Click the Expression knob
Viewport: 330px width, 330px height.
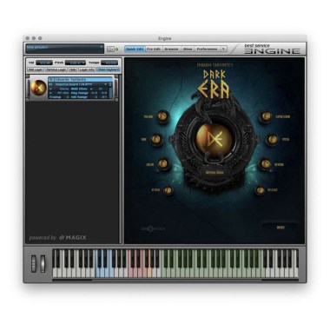266,116
